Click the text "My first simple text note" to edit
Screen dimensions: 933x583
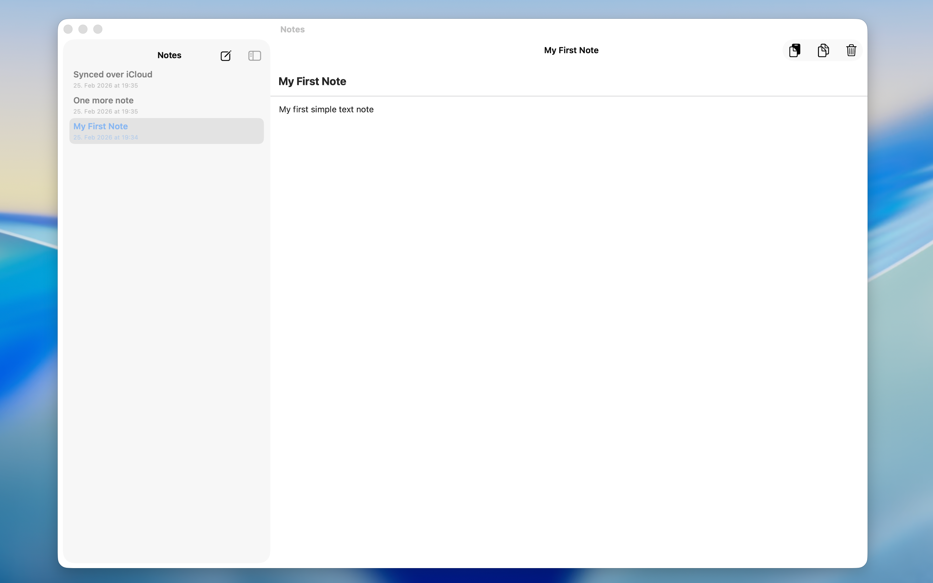[326, 109]
